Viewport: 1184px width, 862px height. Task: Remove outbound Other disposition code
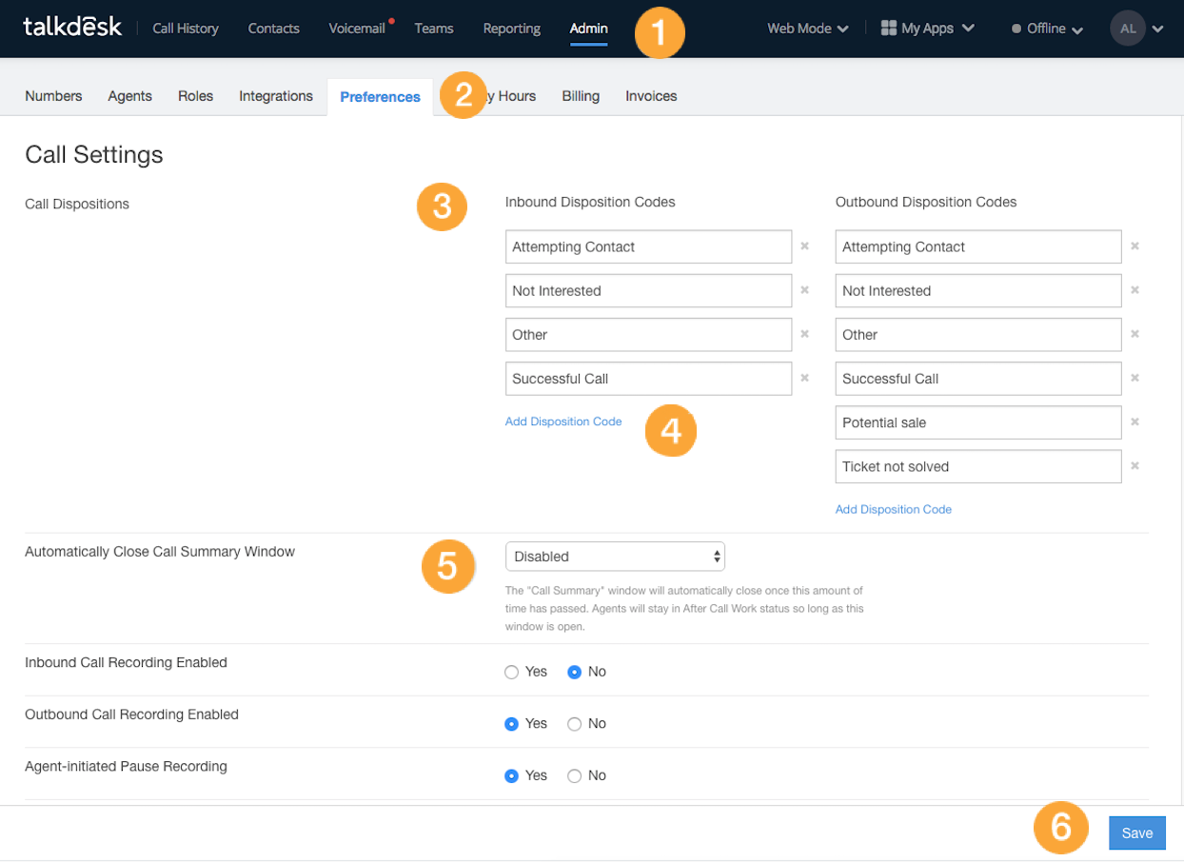click(x=1135, y=333)
